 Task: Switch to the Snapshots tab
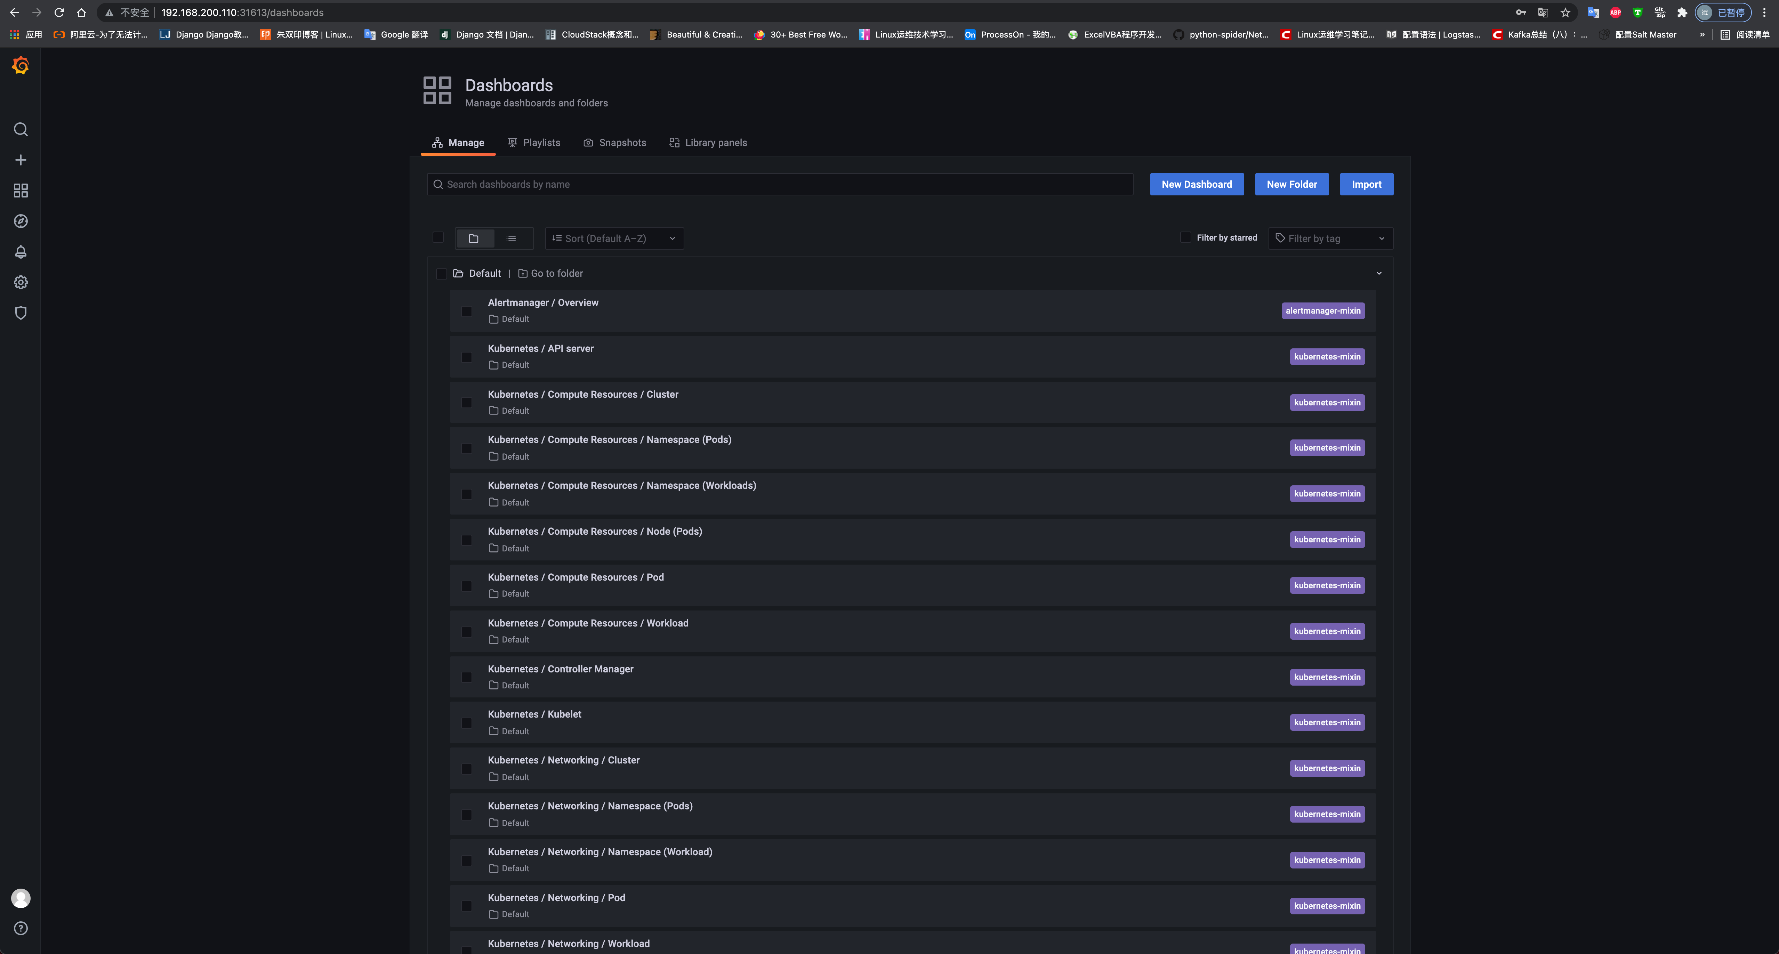(x=615, y=143)
